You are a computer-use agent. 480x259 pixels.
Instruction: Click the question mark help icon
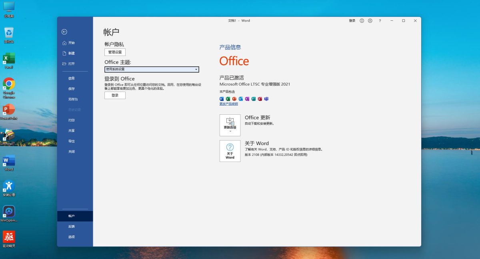[380, 21]
